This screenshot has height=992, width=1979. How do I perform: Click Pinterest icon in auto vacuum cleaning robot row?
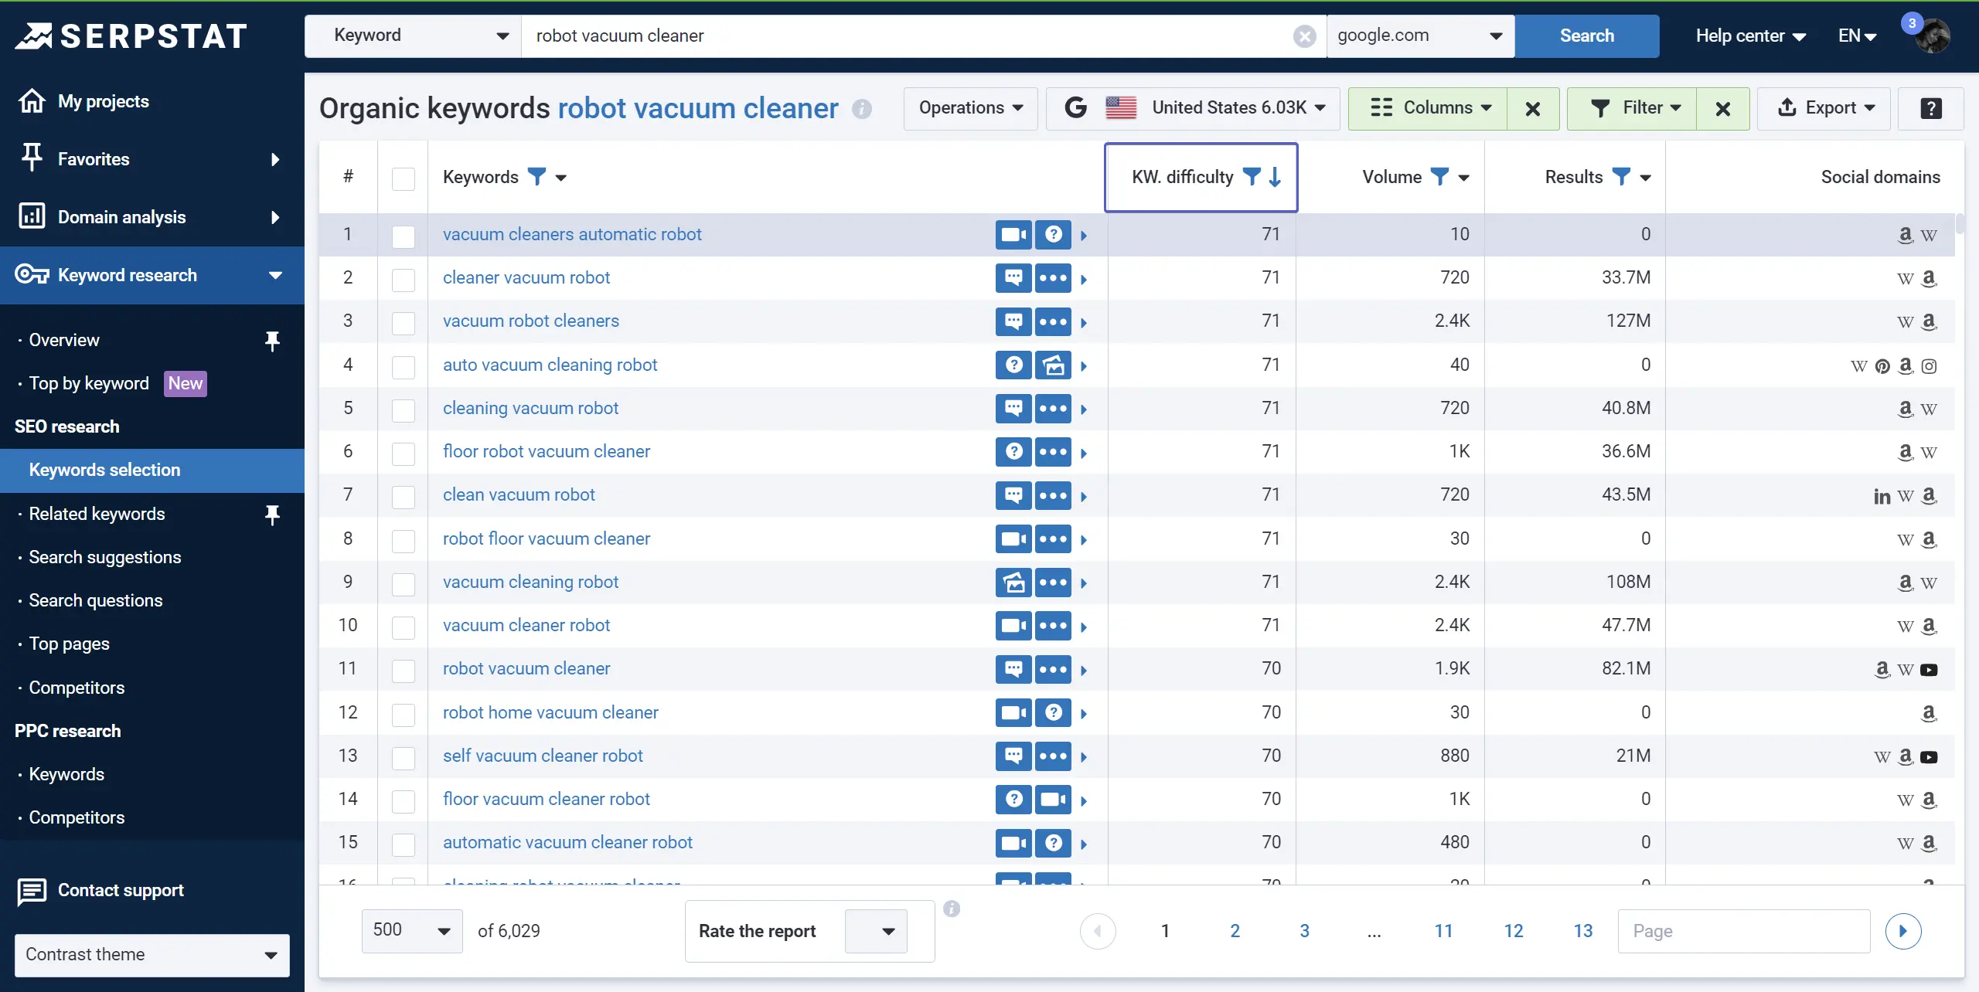(1882, 366)
